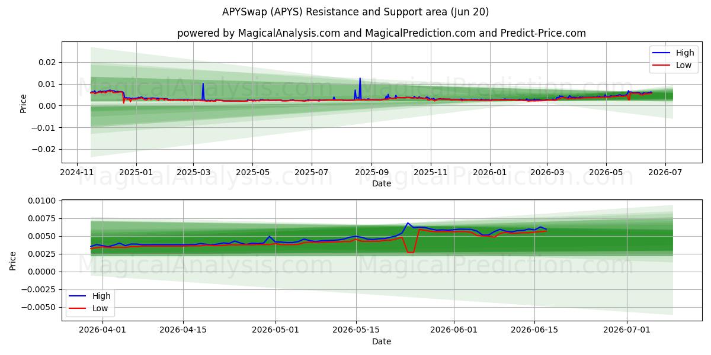Click the '2026-04-15' tick label
Image resolution: width=711 pixels, height=355 pixels.
(x=183, y=330)
